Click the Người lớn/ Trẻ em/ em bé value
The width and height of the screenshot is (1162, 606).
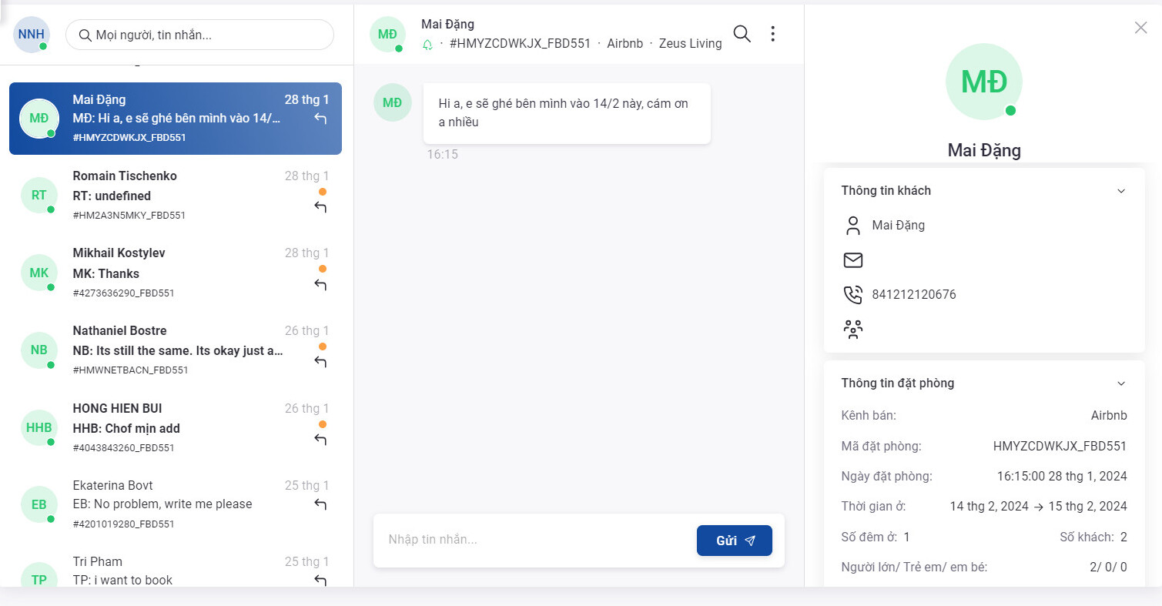tap(1109, 567)
